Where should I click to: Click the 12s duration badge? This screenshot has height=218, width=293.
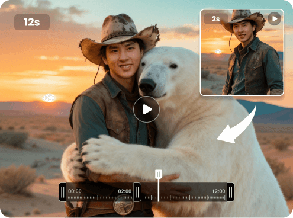[x=32, y=22]
